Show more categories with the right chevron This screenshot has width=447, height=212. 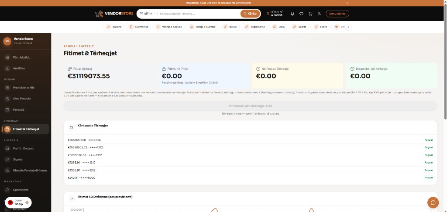pos(348,27)
